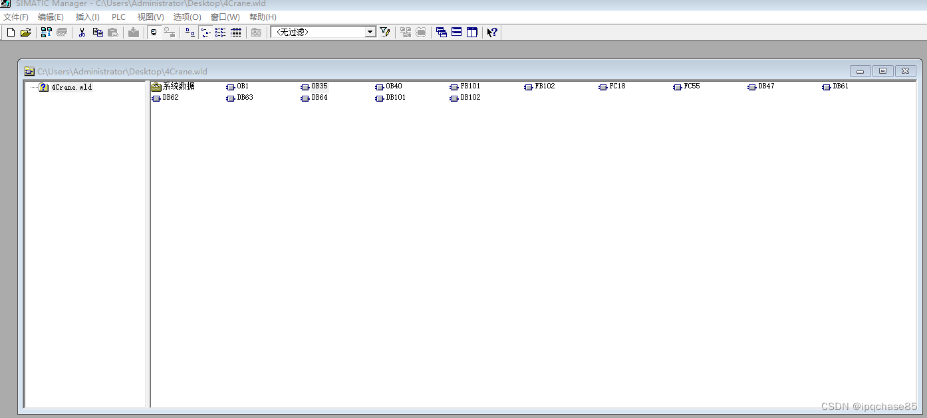The image size is (927, 418).
Task: Select function block FB102
Action: click(x=539, y=86)
